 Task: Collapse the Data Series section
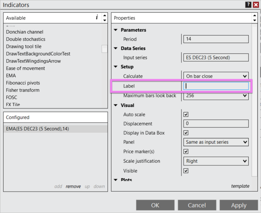(x=116, y=48)
